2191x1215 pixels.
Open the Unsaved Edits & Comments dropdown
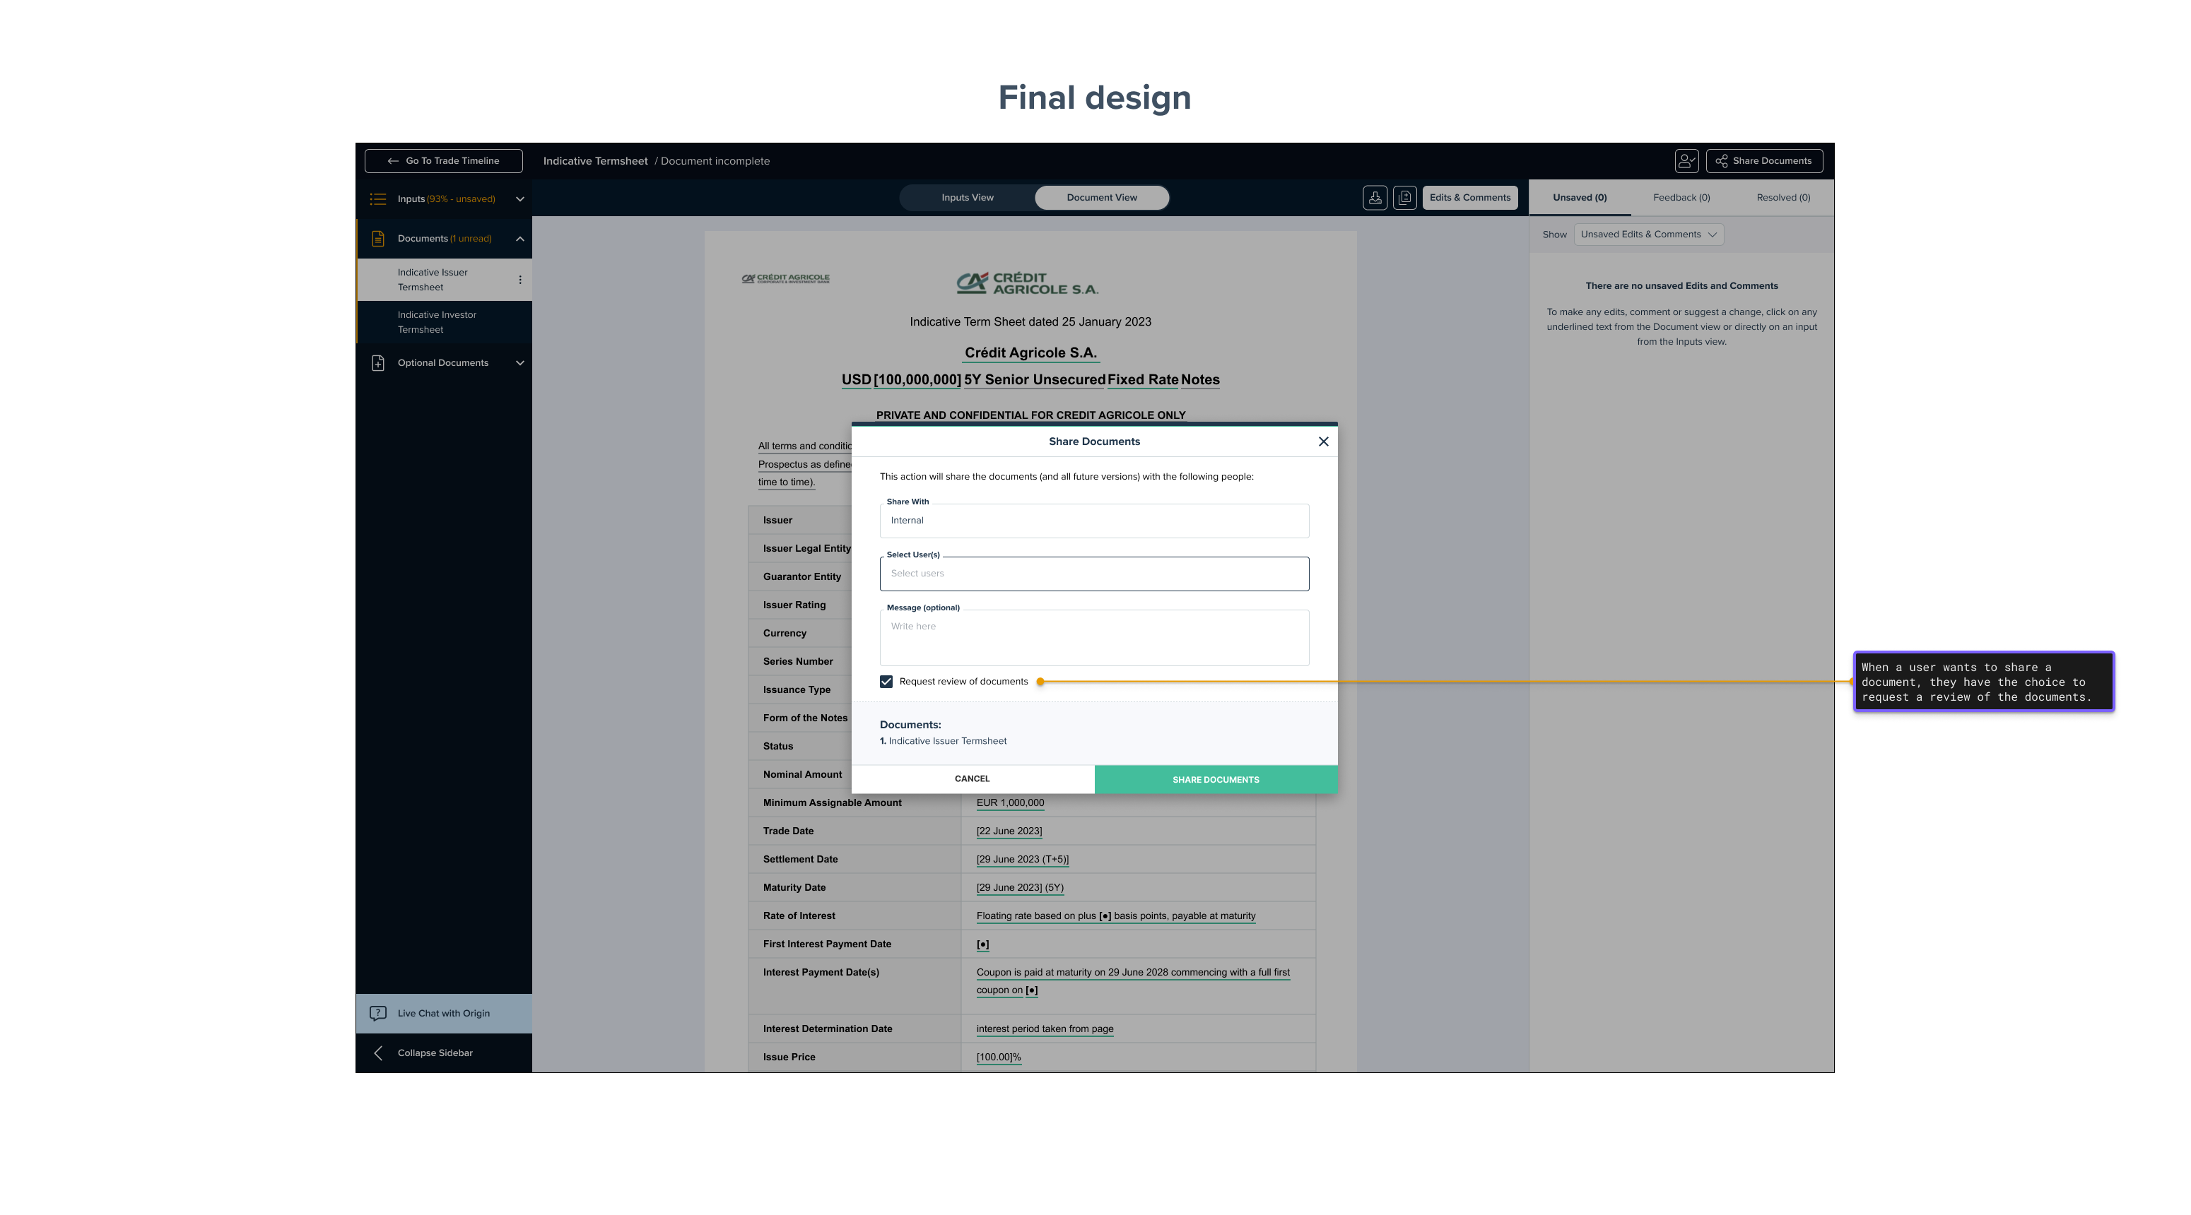tap(1647, 235)
